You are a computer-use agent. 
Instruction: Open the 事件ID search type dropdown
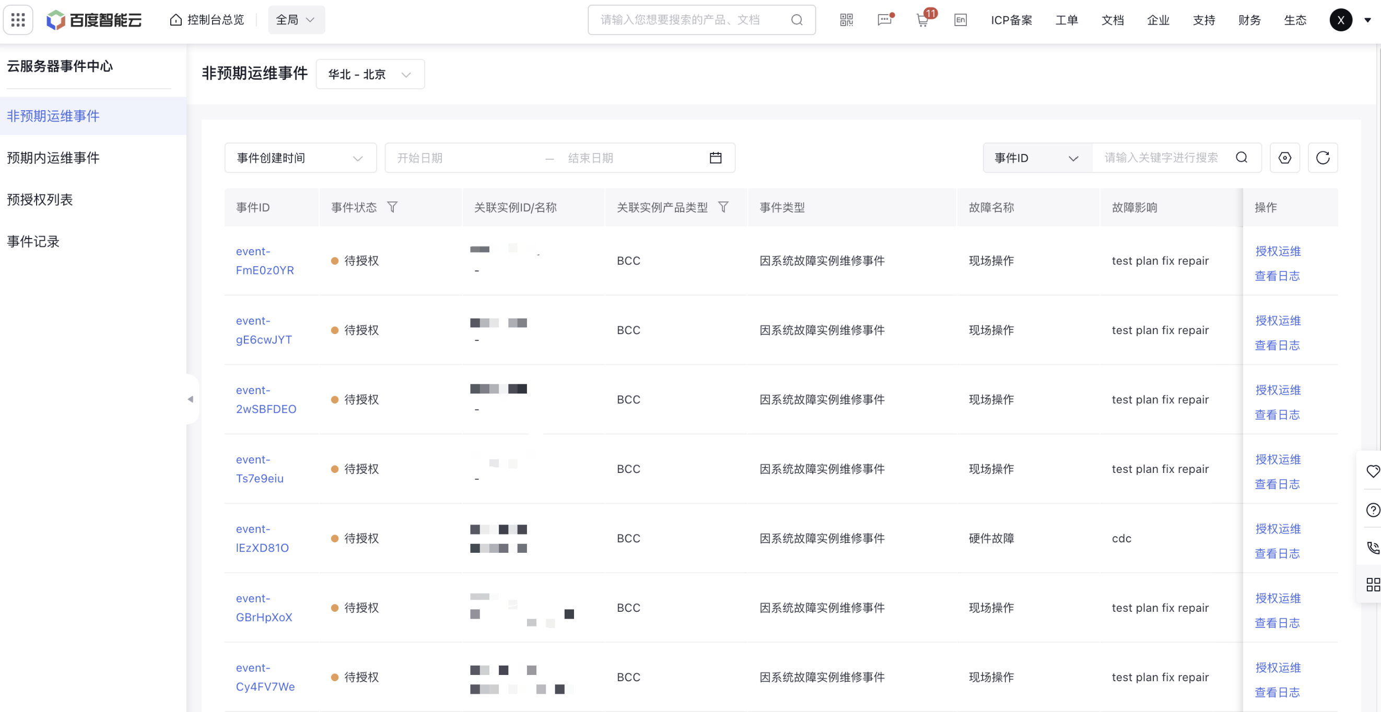click(1037, 158)
